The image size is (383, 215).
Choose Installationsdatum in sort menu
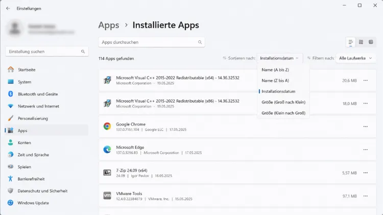click(283, 91)
